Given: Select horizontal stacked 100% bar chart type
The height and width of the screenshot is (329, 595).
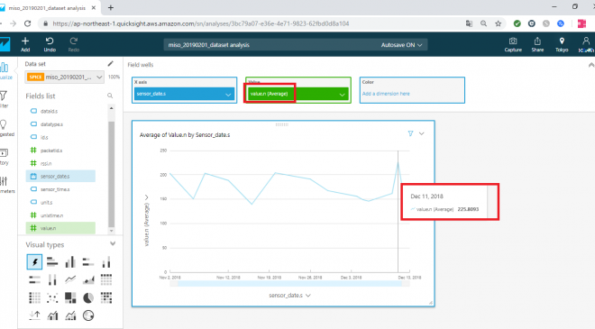Looking at the screenshot, I should 34,279.
